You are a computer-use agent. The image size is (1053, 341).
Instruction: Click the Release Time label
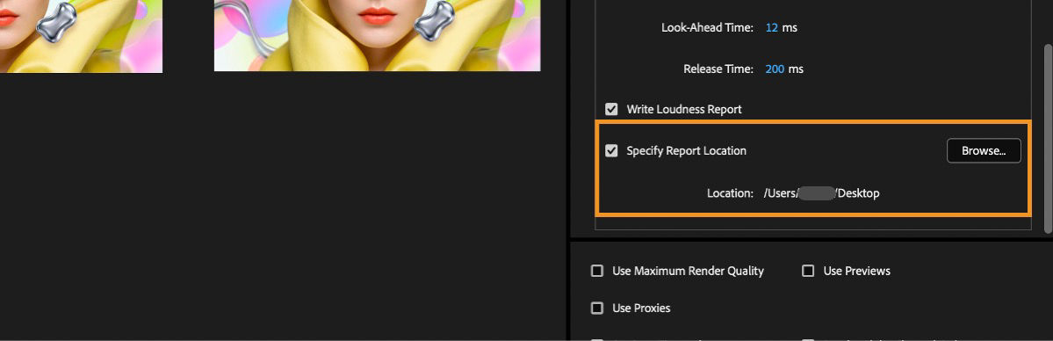point(718,69)
